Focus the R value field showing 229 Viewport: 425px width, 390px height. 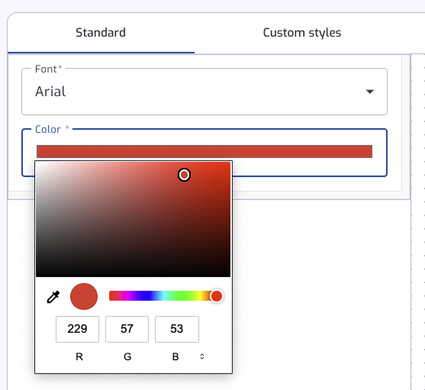[x=77, y=329]
